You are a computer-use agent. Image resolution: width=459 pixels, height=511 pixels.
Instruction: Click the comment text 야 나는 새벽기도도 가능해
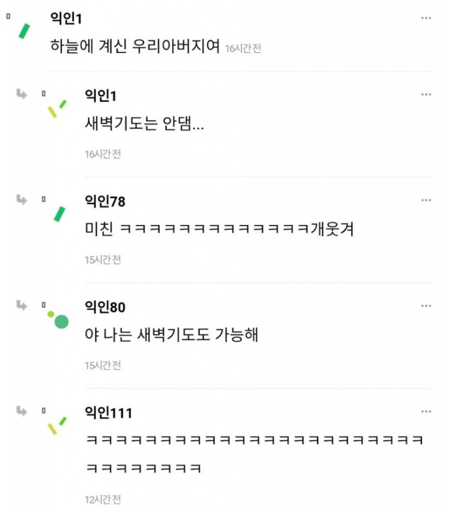[x=172, y=335]
